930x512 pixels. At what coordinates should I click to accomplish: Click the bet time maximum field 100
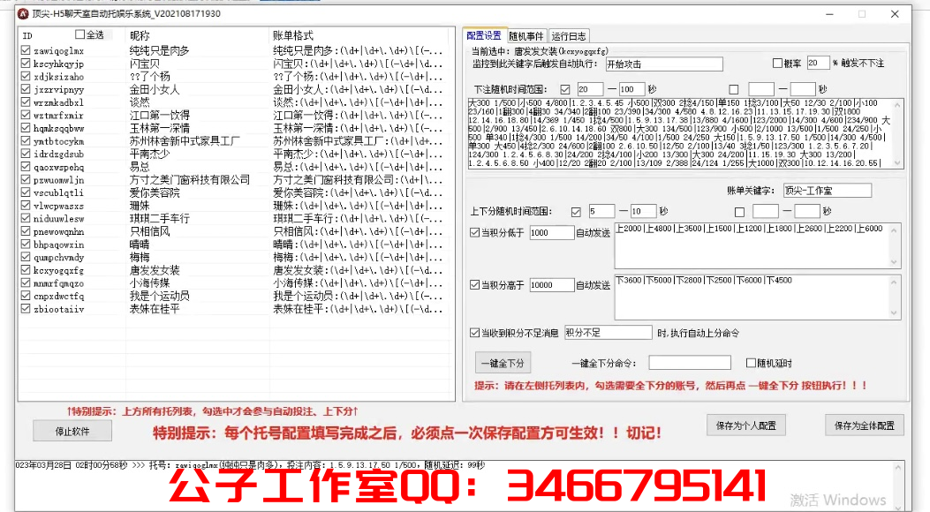(631, 89)
